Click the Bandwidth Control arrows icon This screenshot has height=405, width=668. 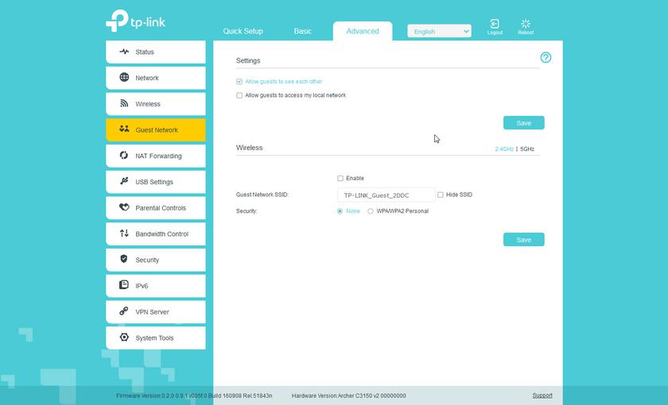point(124,233)
